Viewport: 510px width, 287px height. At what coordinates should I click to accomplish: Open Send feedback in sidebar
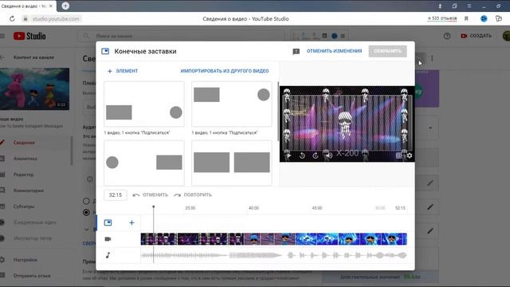click(x=32, y=276)
